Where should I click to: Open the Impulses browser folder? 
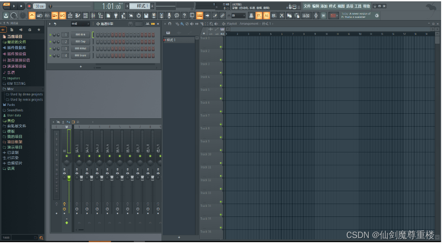click(x=13, y=78)
